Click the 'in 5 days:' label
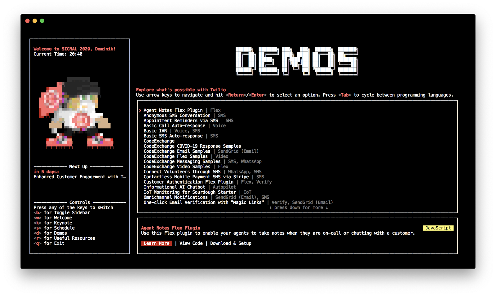Viewport: 496px width, 296px height. point(46,172)
